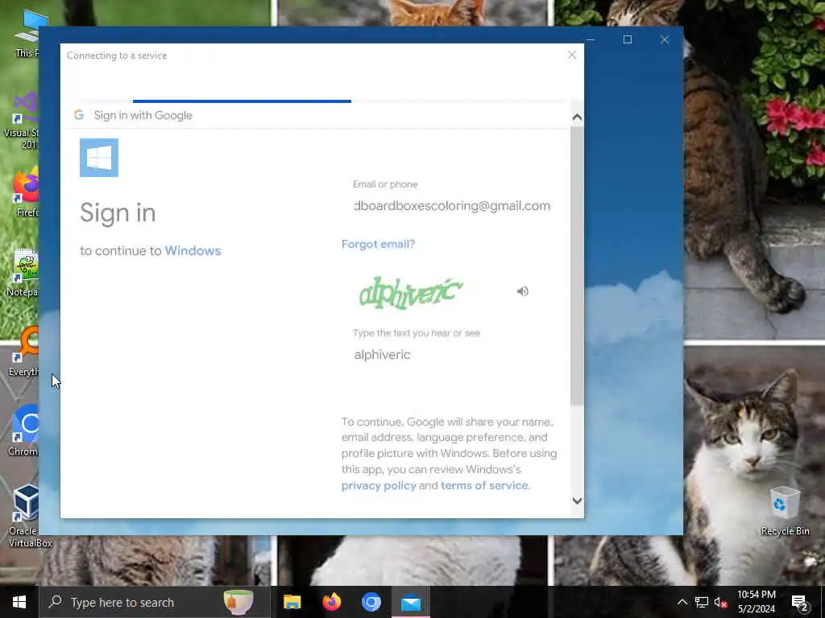Show hidden system tray icons

pyautogui.click(x=682, y=602)
